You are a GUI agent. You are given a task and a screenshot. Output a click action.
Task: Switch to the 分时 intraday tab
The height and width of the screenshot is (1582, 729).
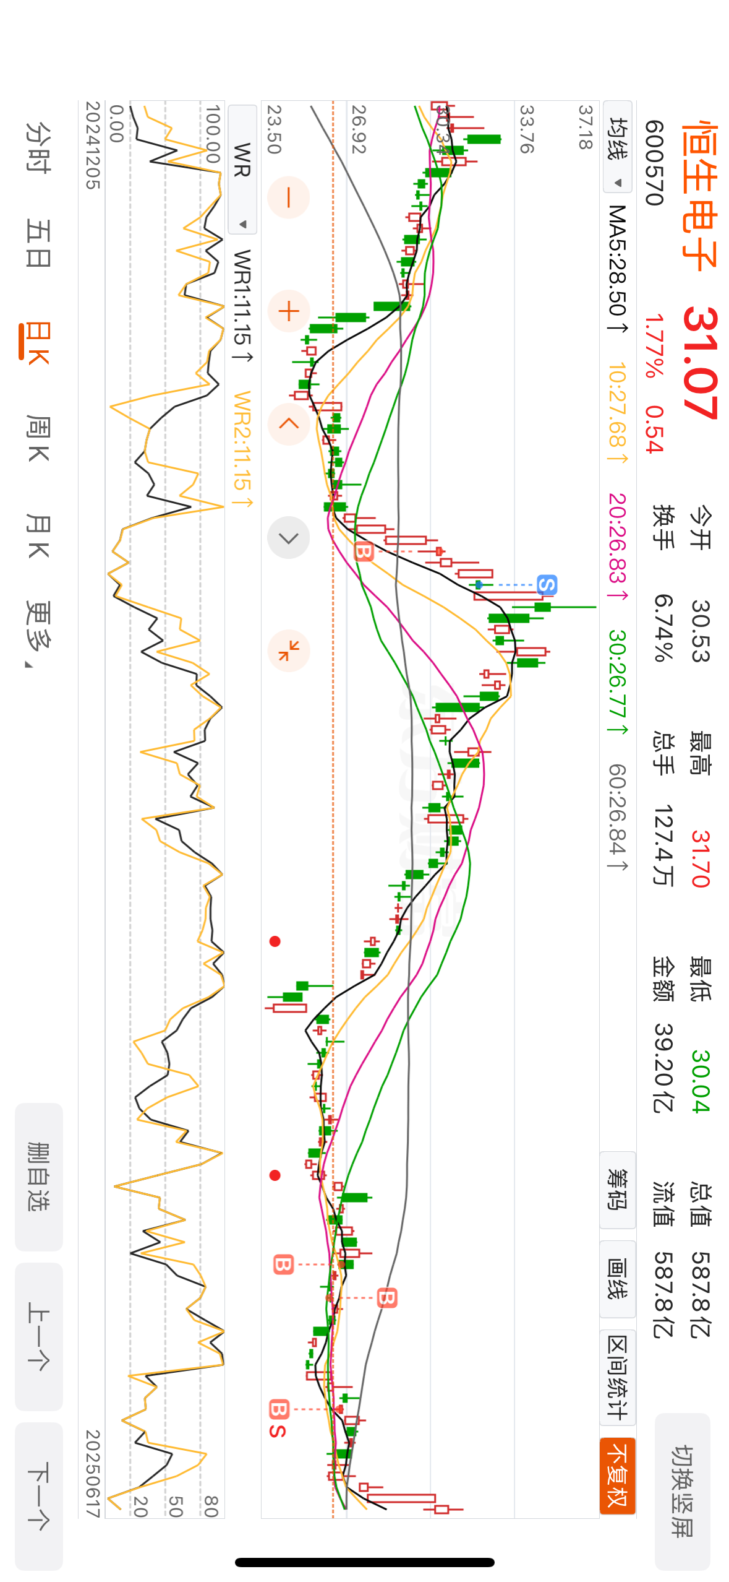tap(37, 147)
